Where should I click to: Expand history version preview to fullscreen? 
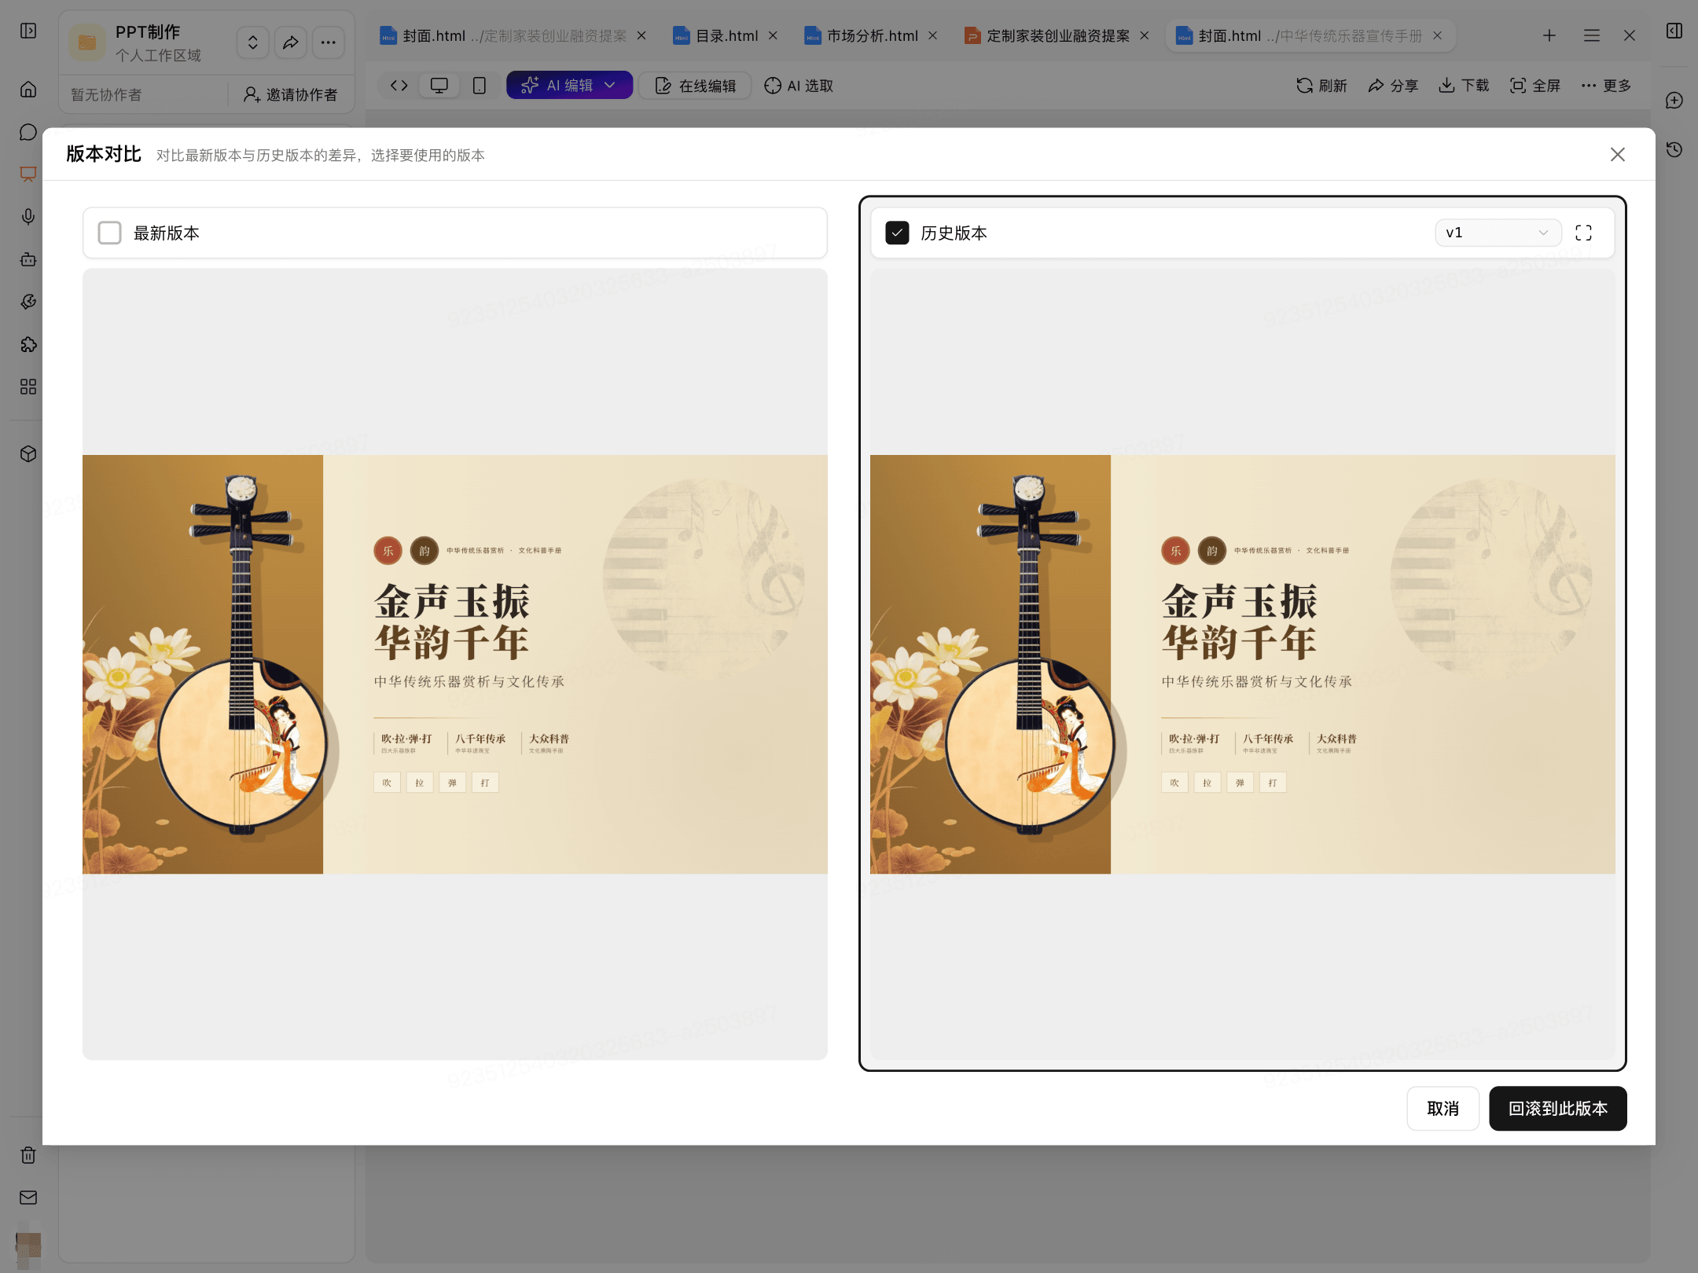click(x=1583, y=233)
